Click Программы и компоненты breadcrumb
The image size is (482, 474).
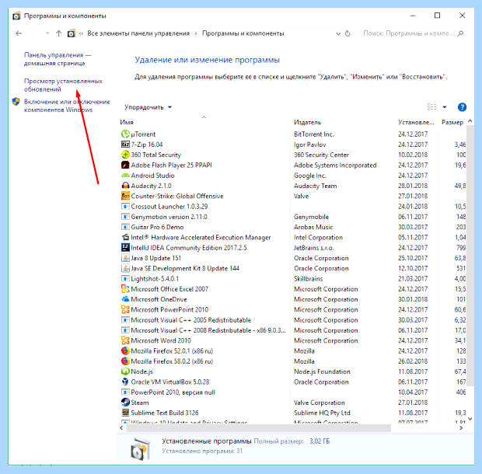pyautogui.click(x=243, y=33)
